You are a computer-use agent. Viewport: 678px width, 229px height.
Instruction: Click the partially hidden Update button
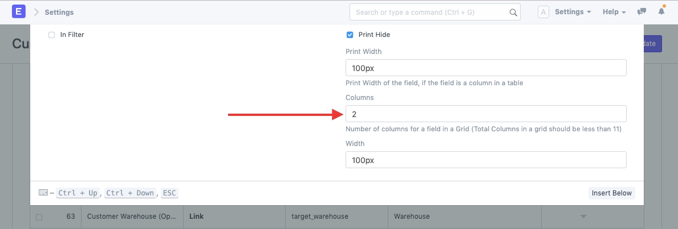652,44
